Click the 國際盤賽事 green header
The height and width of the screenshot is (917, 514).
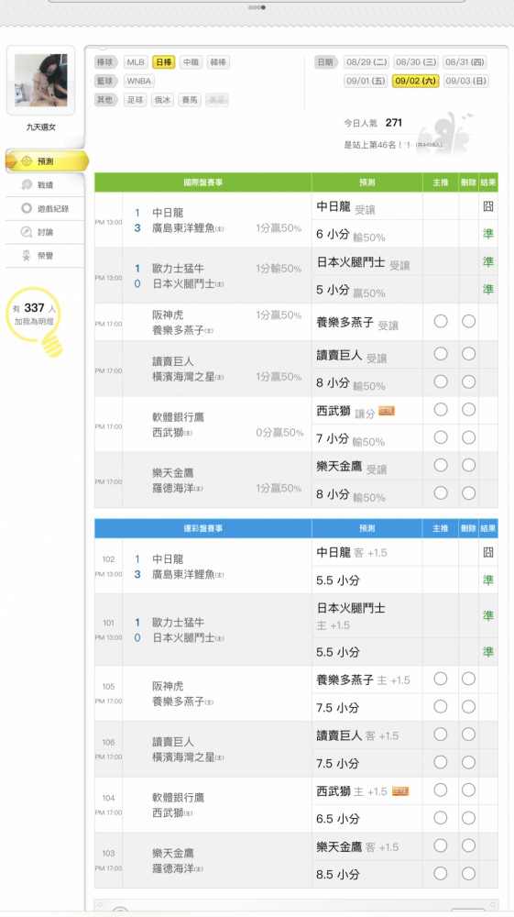[202, 182]
